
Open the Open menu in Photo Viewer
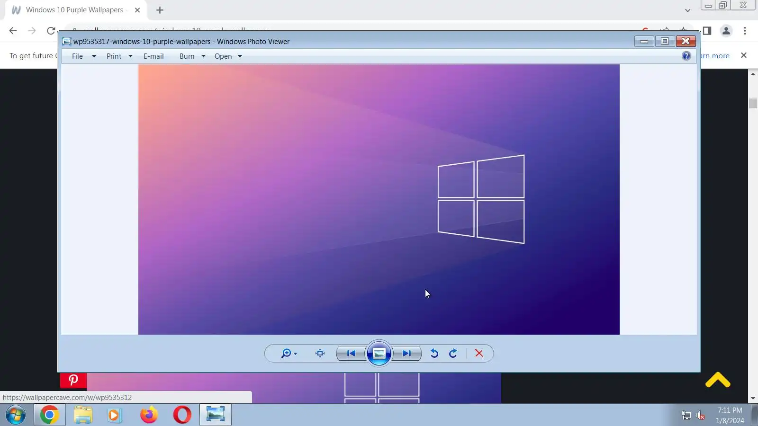tap(223, 56)
